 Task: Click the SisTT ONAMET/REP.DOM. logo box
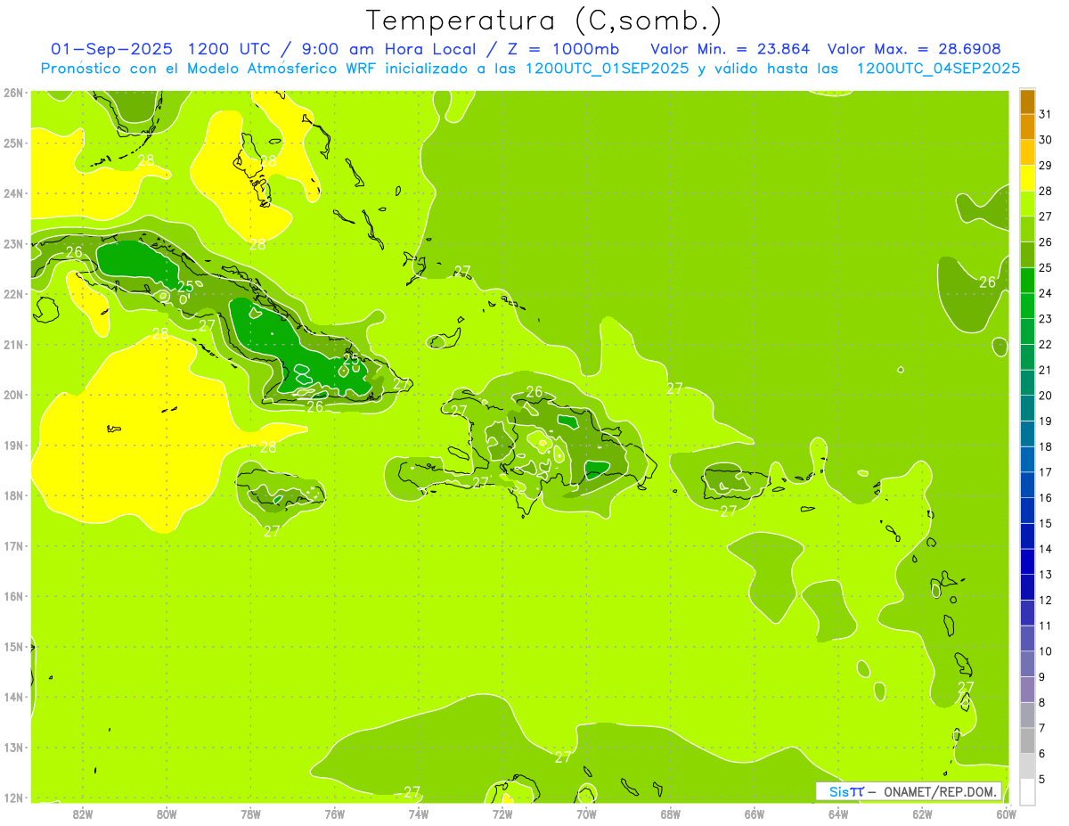pos(909,791)
